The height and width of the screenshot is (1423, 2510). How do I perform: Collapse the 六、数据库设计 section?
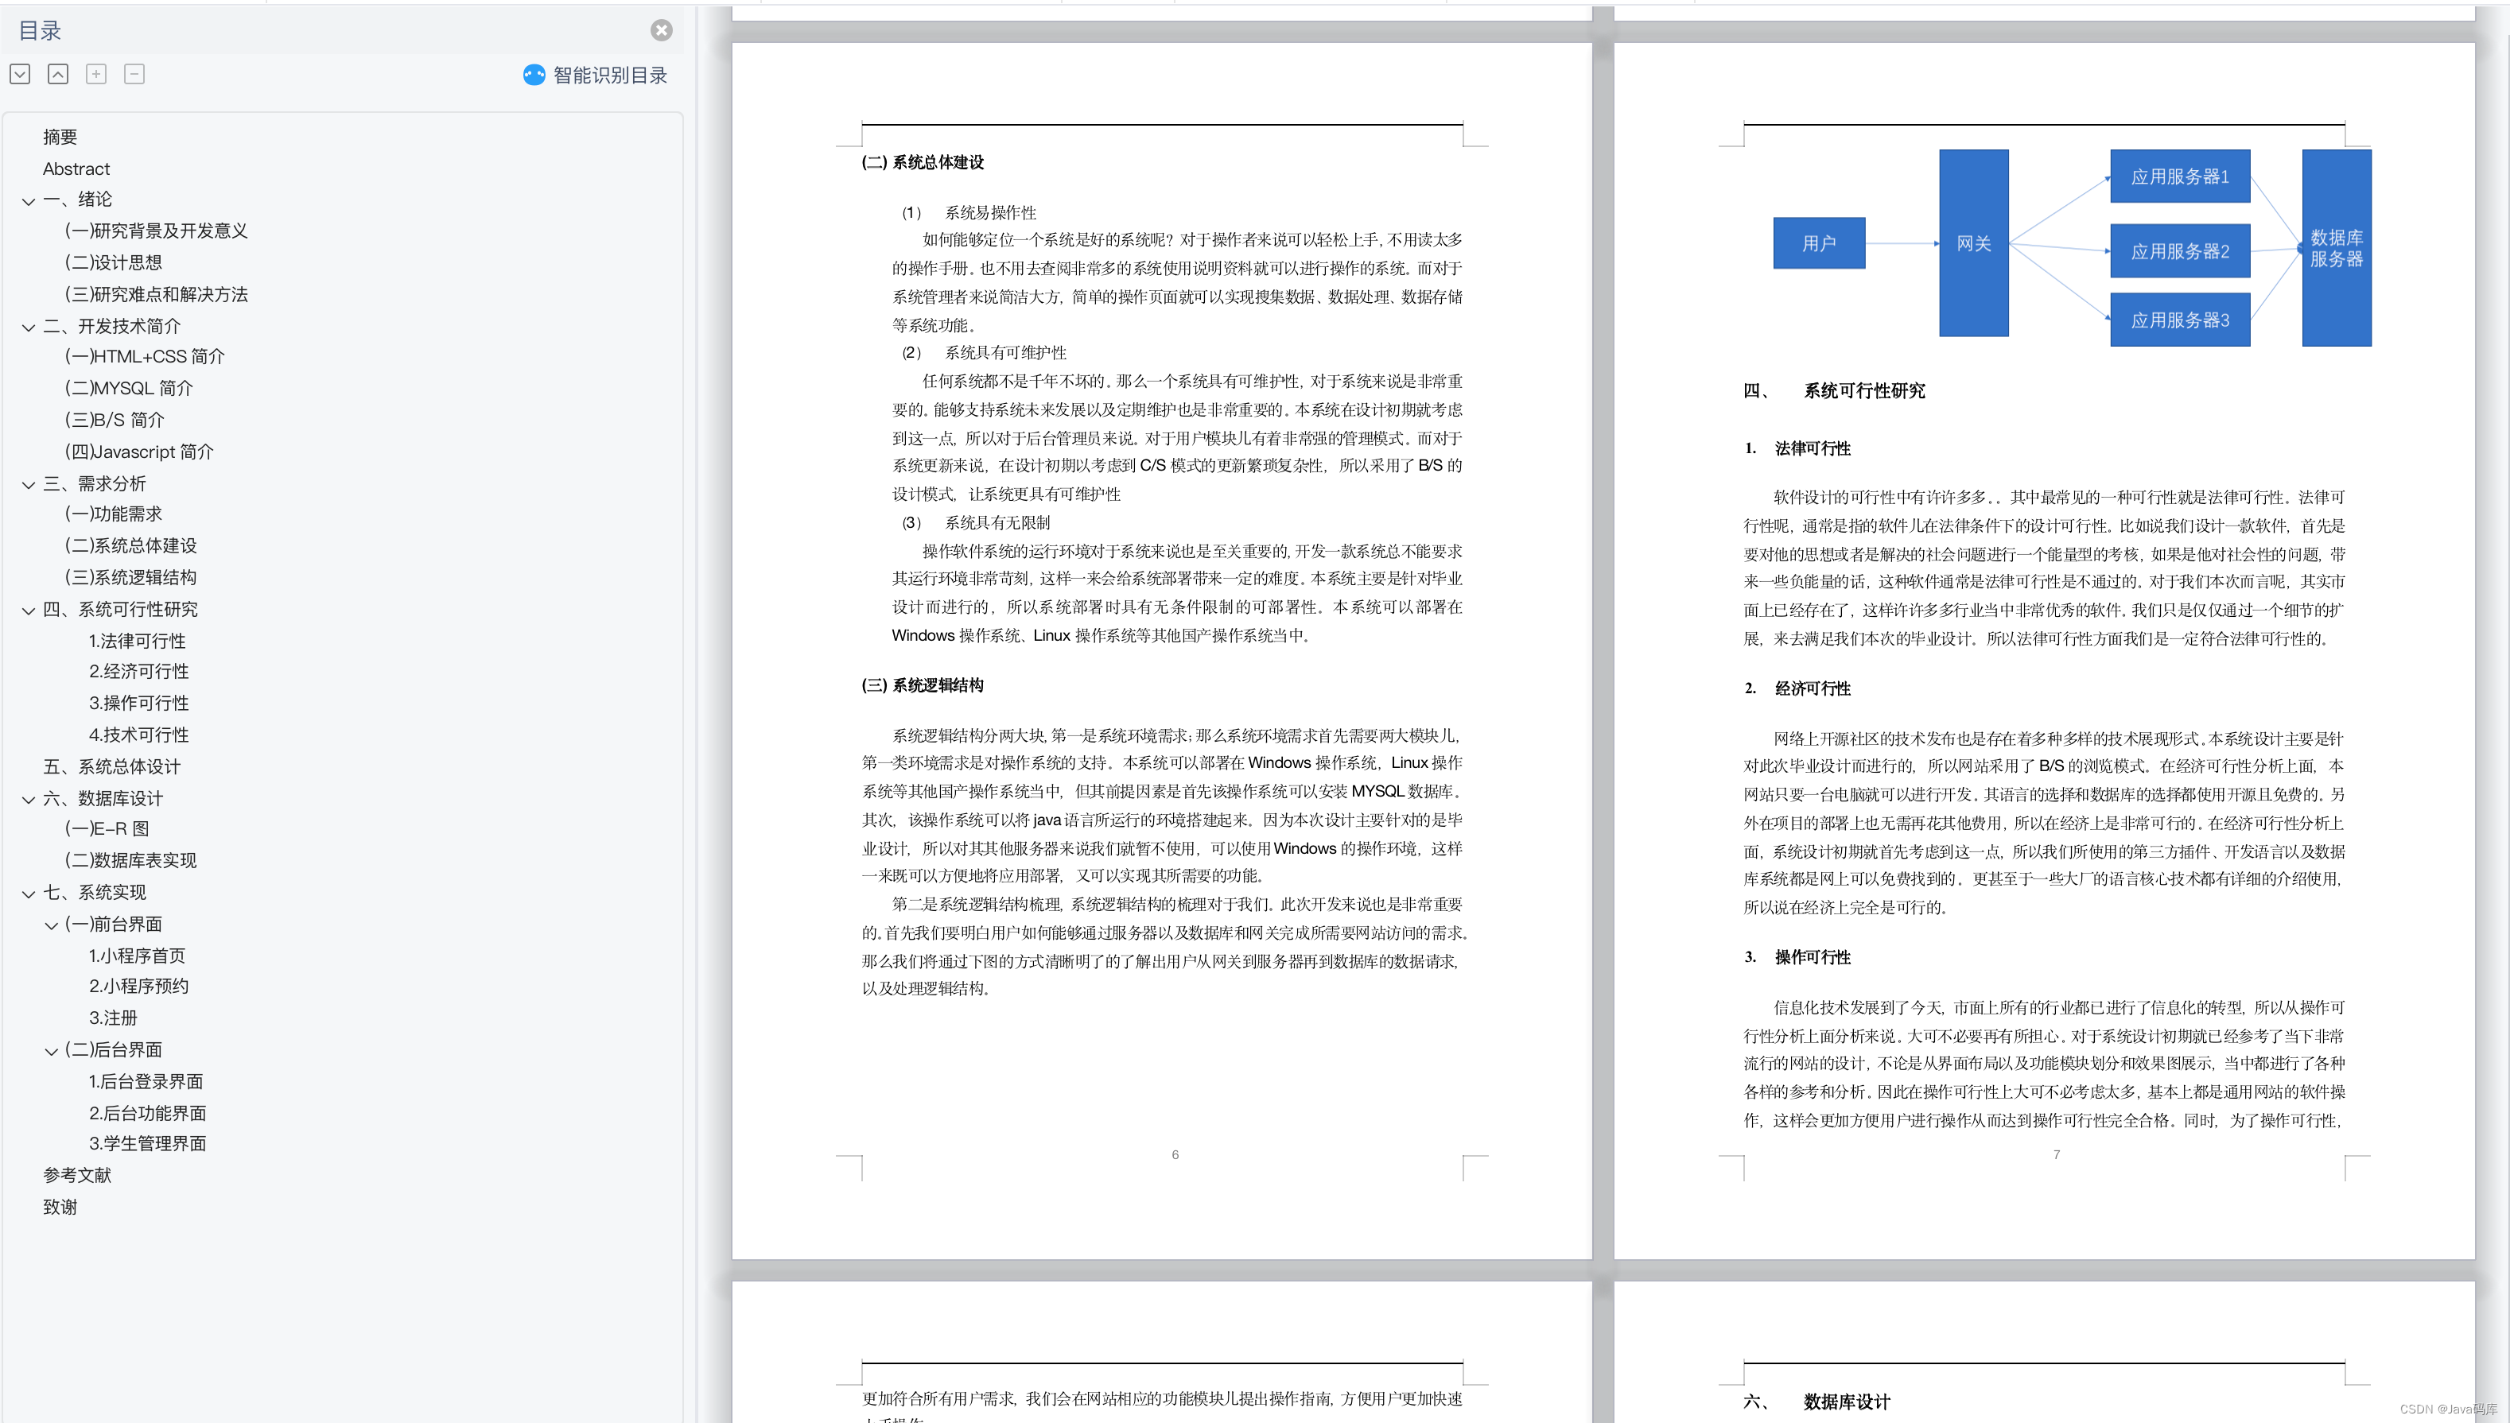pos(29,800)
